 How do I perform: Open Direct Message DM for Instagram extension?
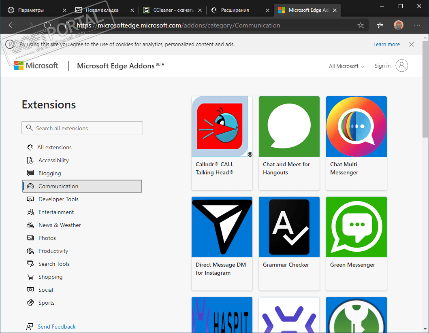(222, 244)
